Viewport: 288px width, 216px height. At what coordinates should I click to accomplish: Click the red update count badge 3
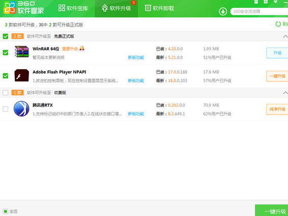click(133, 3)
